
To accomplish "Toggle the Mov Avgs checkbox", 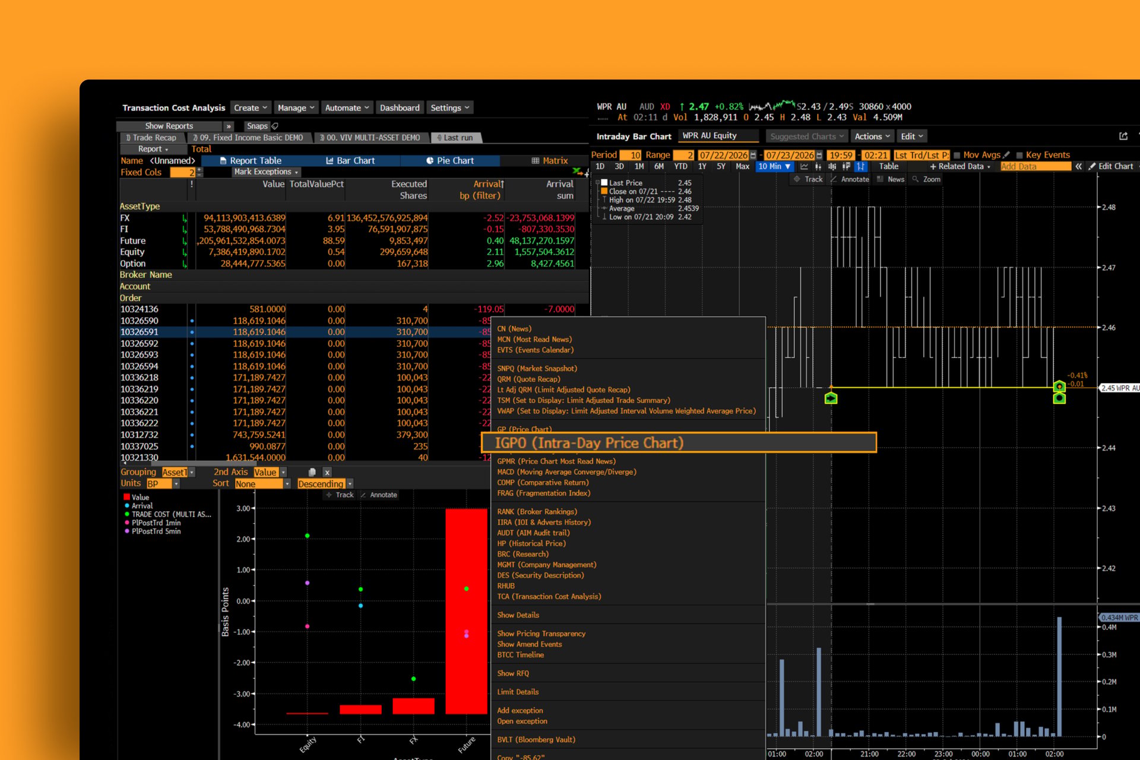I will tap(957, 155).
